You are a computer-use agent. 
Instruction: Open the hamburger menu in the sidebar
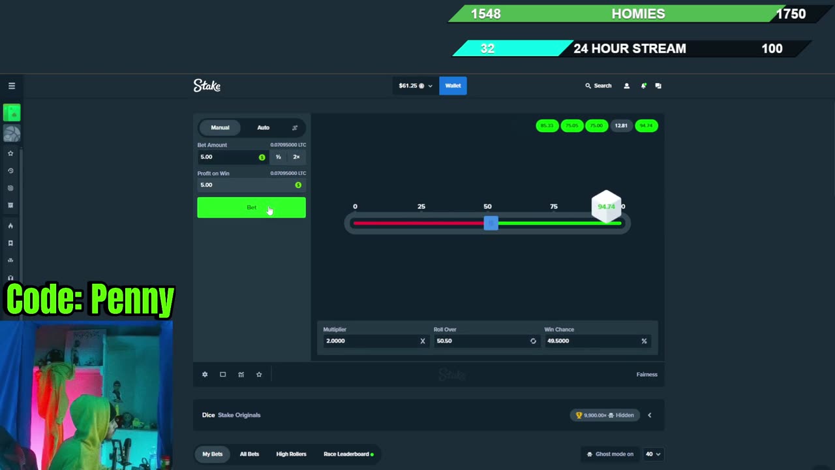(x=11, y=86)
